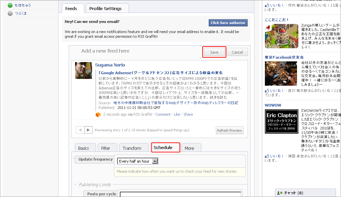Go to previous preview story arrow
341x197 pixels.
80,130
